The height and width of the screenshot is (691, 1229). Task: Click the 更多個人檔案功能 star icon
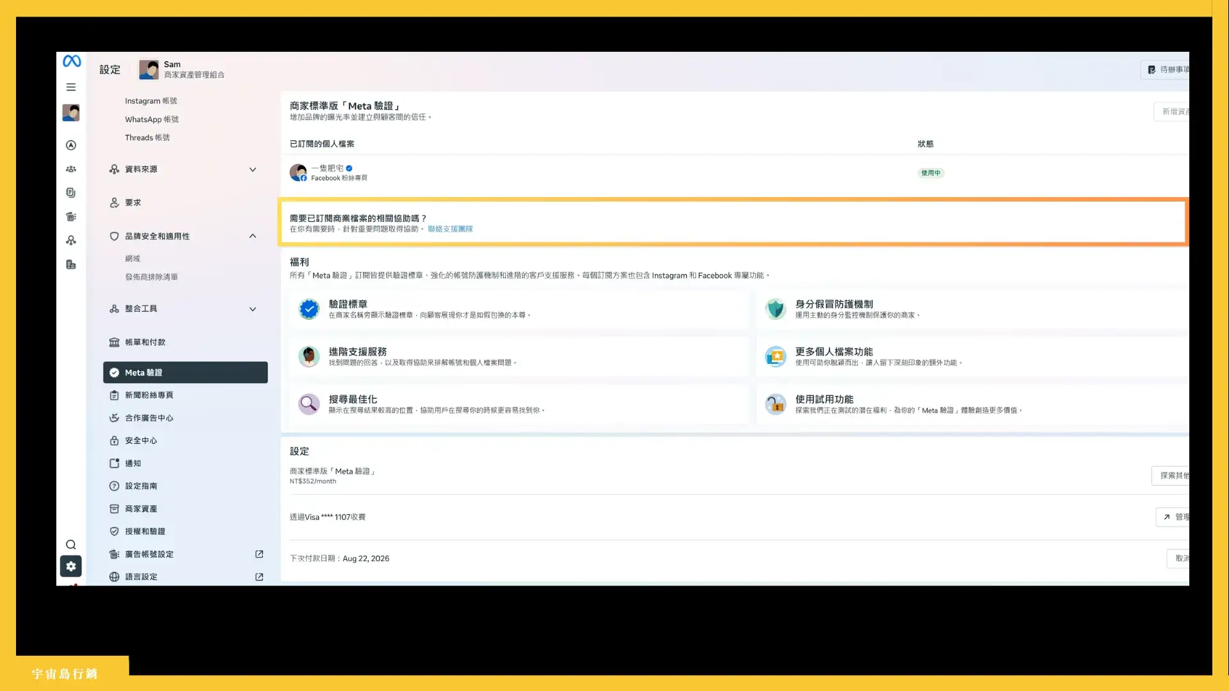pos(776,356)
